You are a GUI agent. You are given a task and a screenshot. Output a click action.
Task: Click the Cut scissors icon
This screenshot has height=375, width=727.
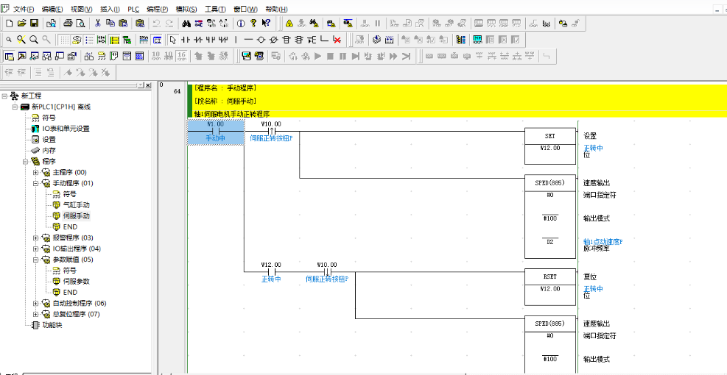pyautogui.click(x=98, y=24)
